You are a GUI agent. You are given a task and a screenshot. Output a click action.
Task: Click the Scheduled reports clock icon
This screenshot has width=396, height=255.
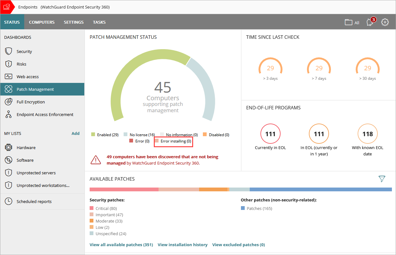click(x=8, y=201)
